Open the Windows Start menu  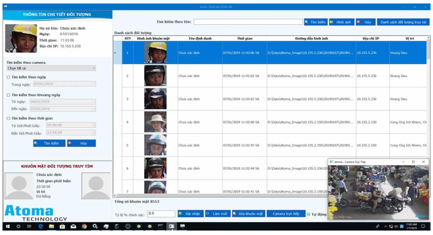[8, 227]
